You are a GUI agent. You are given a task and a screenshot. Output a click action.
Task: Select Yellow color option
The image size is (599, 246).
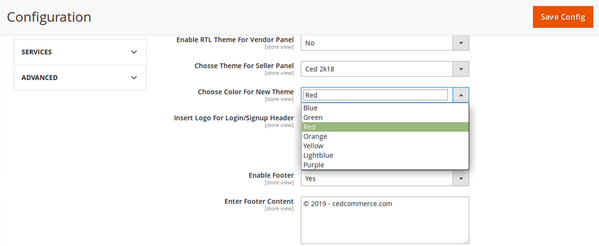(313, 146)
